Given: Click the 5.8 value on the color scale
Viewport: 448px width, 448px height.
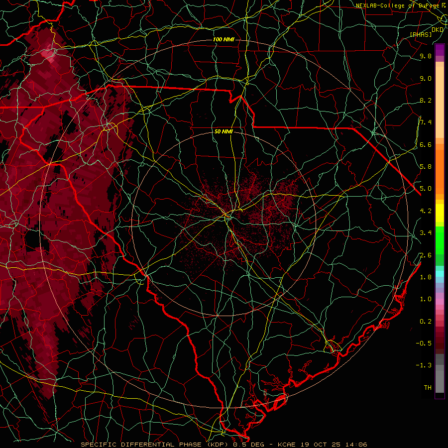Looking at the screenshot, I should (x=426, y=167).
